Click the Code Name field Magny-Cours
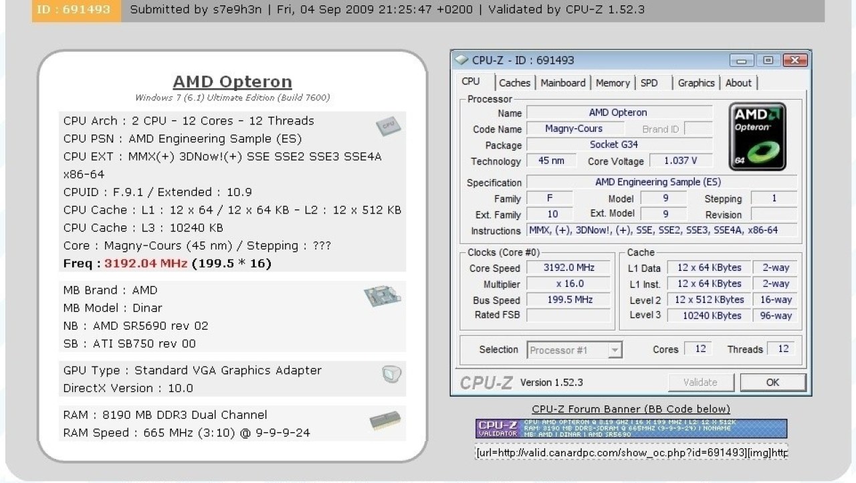856x483 pixels. coord(574,128)
